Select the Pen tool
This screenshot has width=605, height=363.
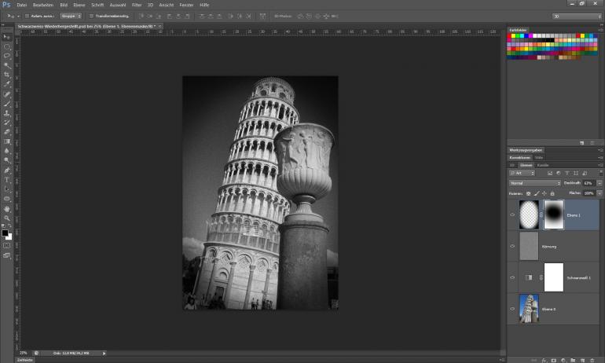(6, 170)
